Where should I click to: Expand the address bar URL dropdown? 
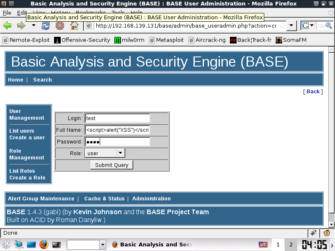click(291, 26)
